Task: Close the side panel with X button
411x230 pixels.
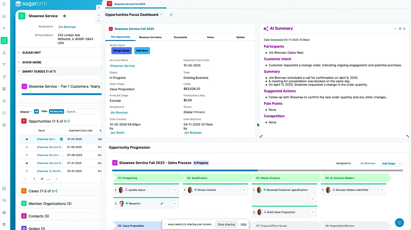Action: (x=99, y=8)
